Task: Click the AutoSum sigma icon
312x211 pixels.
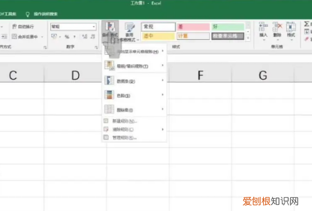Action: click(x=306, y=24)
